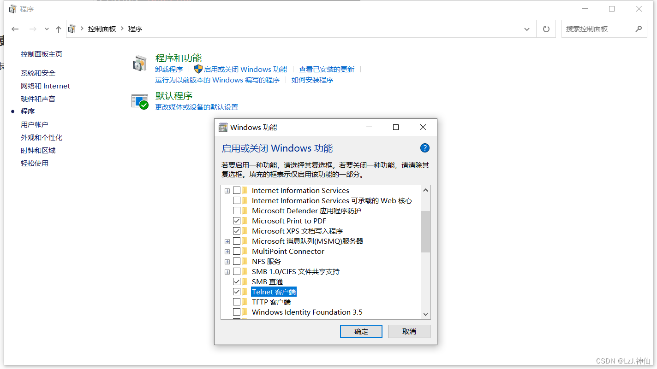Open 系统和安全 category

[38, 73]
